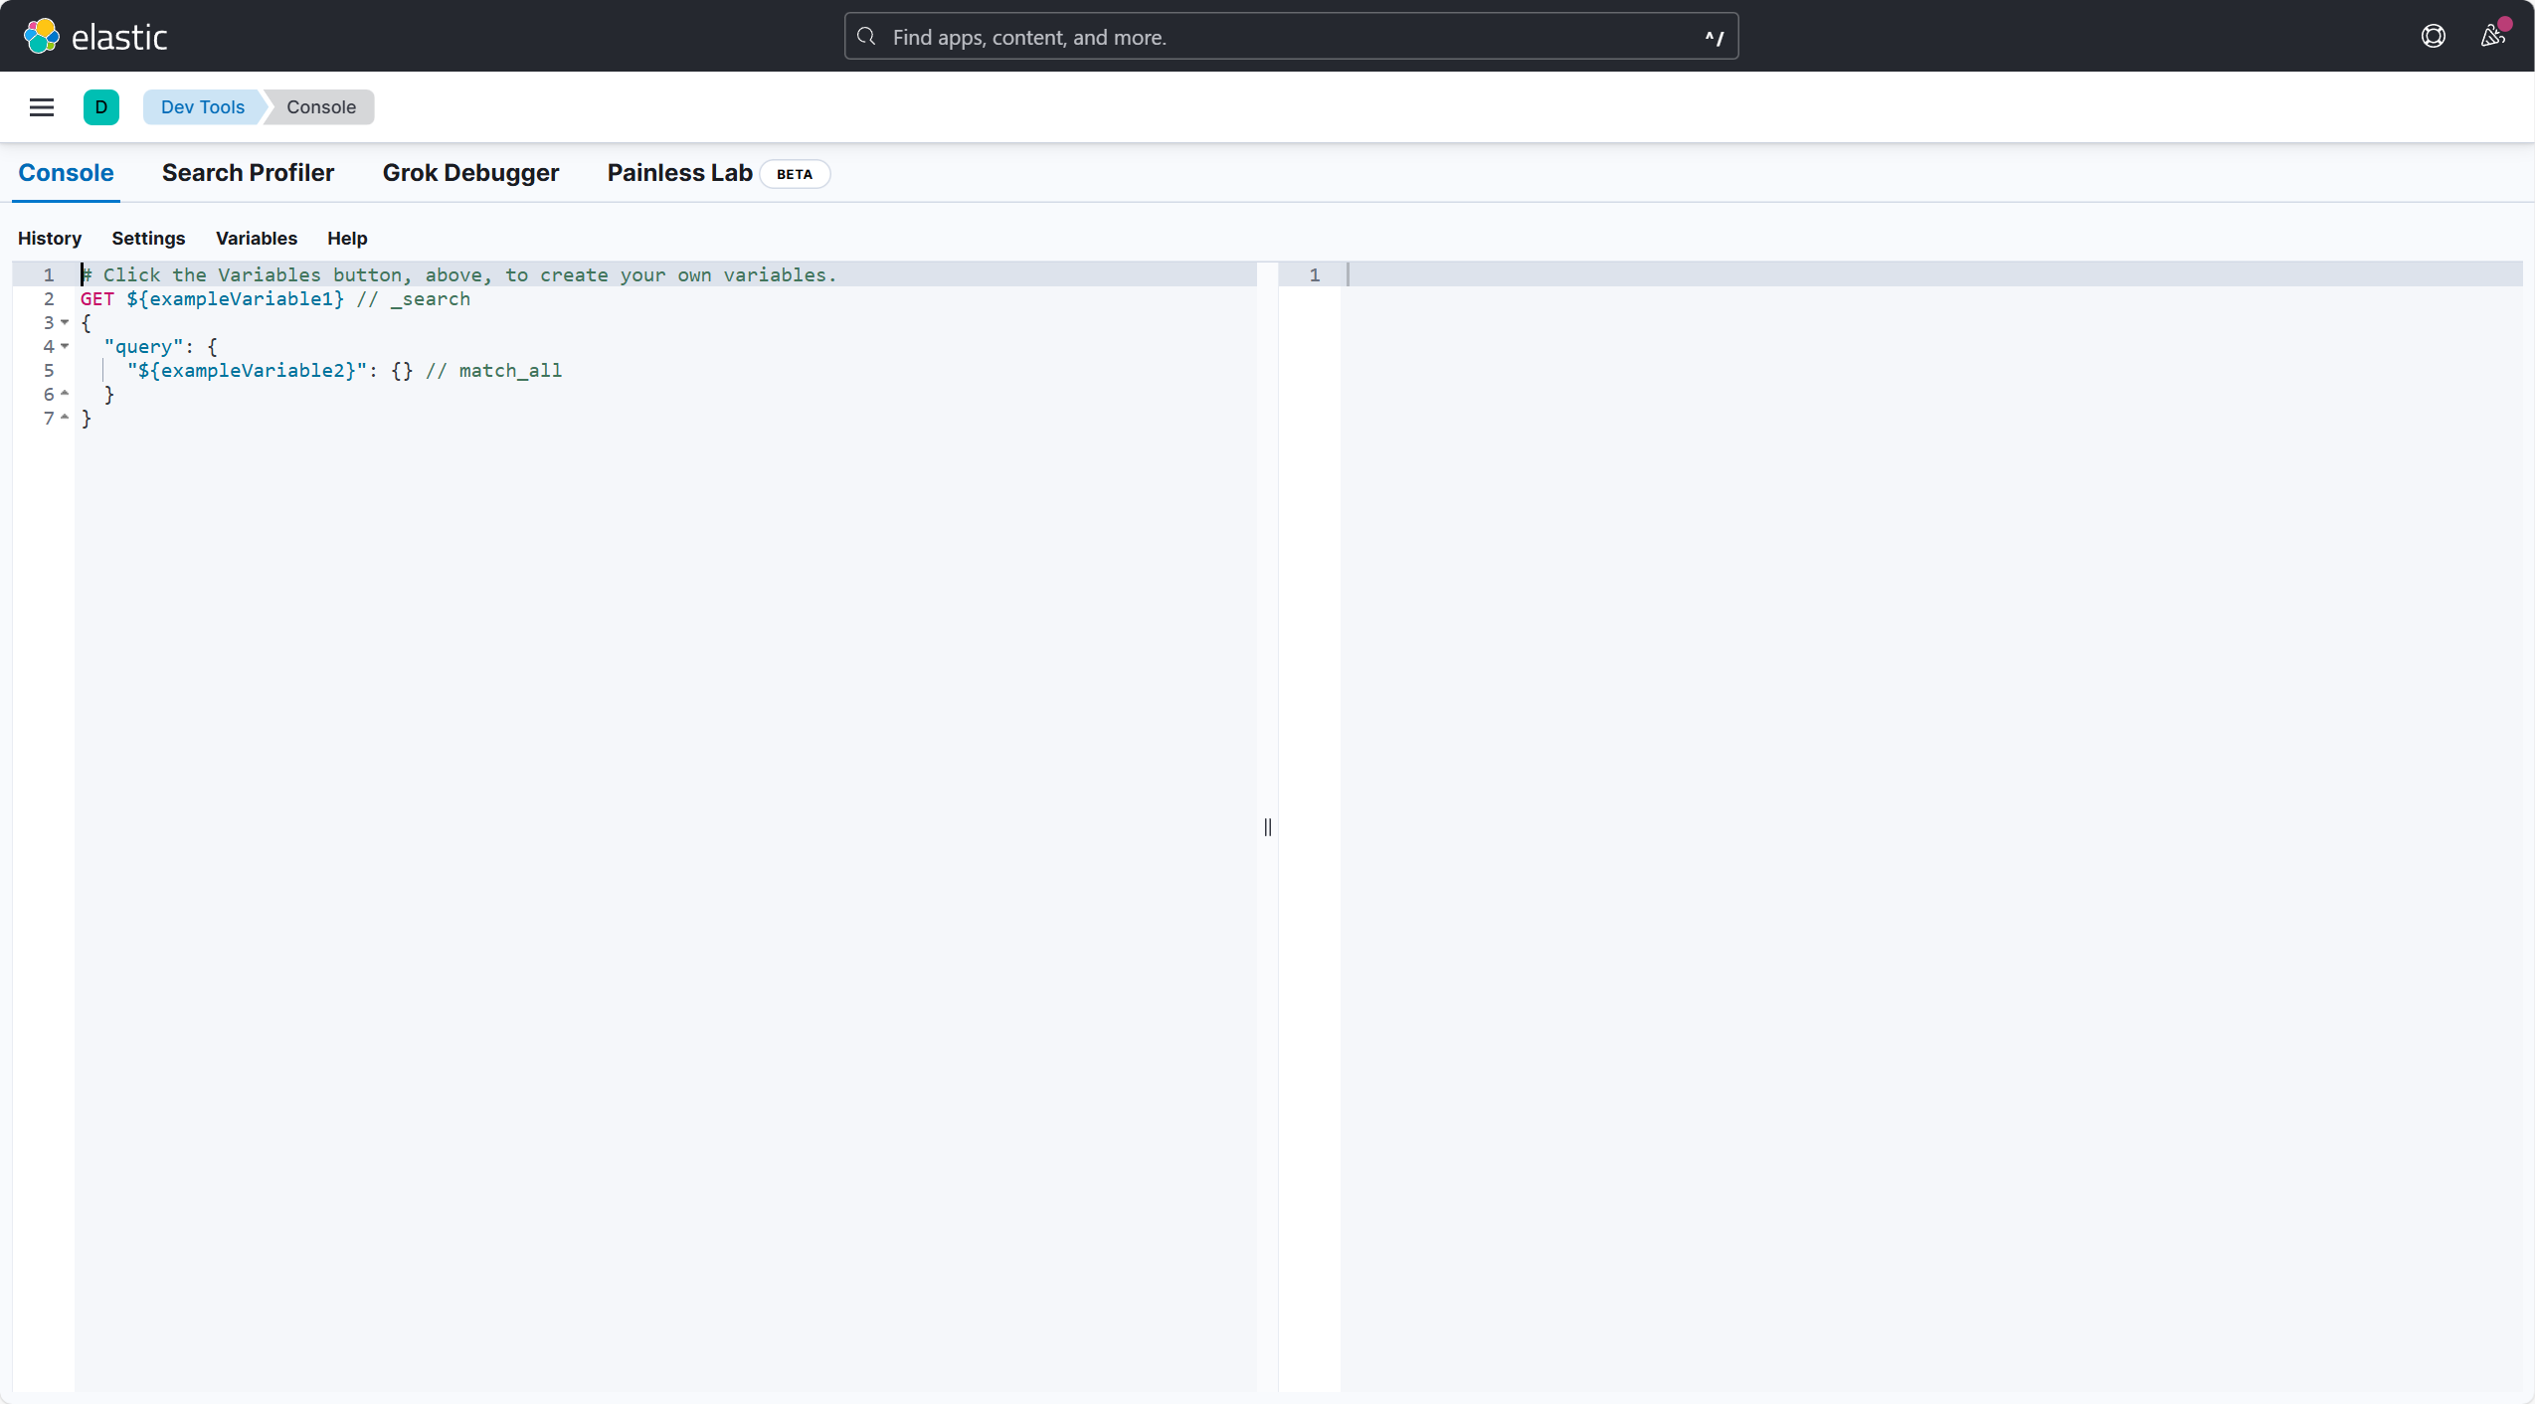Open the help lifebuoy menu icon
The width and height of the screenshot is (2535, 1404).
(2433, 37)
